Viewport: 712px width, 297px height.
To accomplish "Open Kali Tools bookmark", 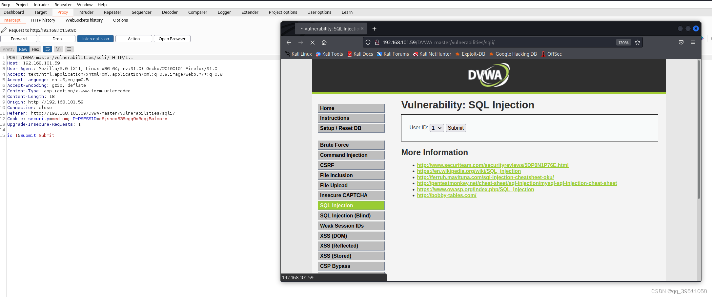I will [x=329, y=54].
